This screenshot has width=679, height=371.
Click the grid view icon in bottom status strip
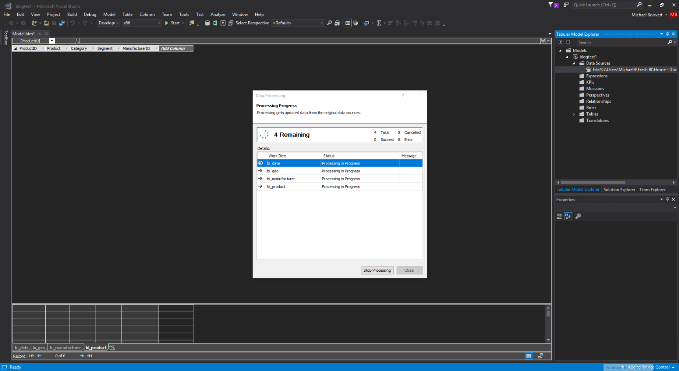pos(529,356)
